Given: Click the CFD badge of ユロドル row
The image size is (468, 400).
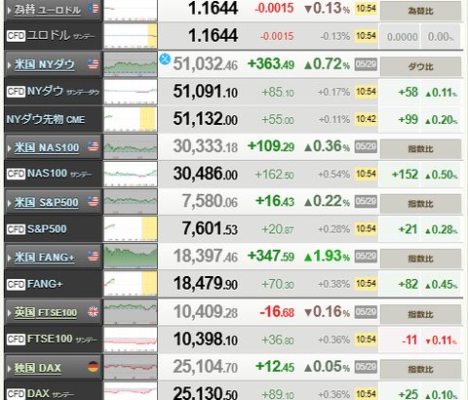Looking at the screenshot, I should click(x=16, y=35).
